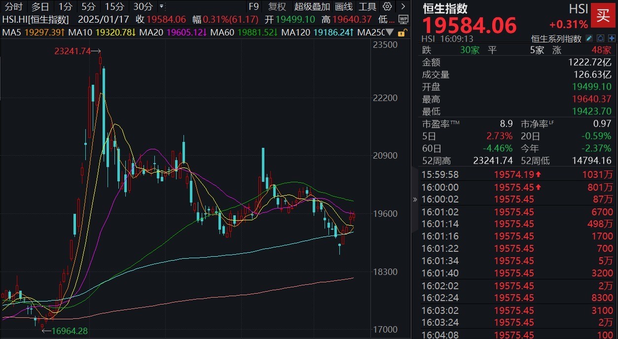Select the 15分 period tab
618x339 pixels.
coord(114,7)
